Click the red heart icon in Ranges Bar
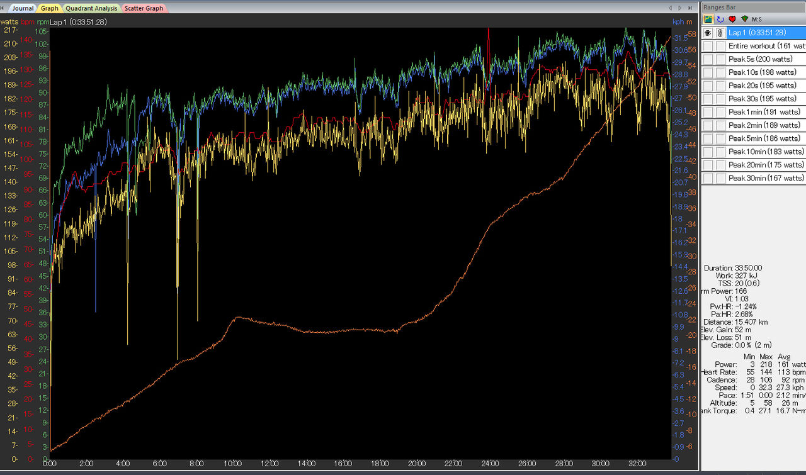 click(732, 19)
